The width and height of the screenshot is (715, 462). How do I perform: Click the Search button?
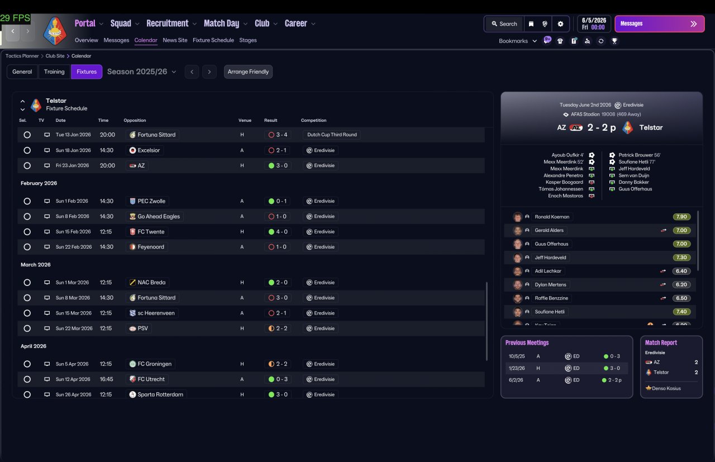pyautogui.click(x=504, y=24)
